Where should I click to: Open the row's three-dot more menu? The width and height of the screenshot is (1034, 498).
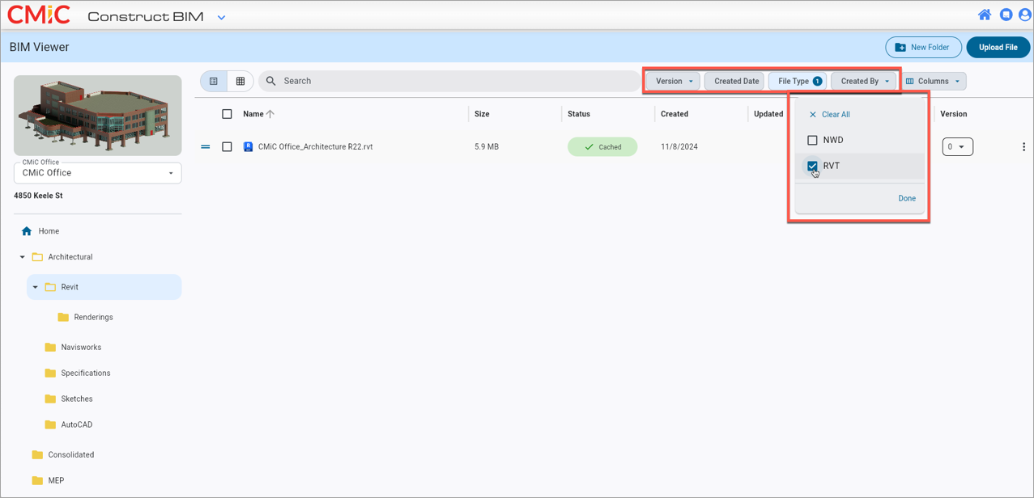point(1023,147)
